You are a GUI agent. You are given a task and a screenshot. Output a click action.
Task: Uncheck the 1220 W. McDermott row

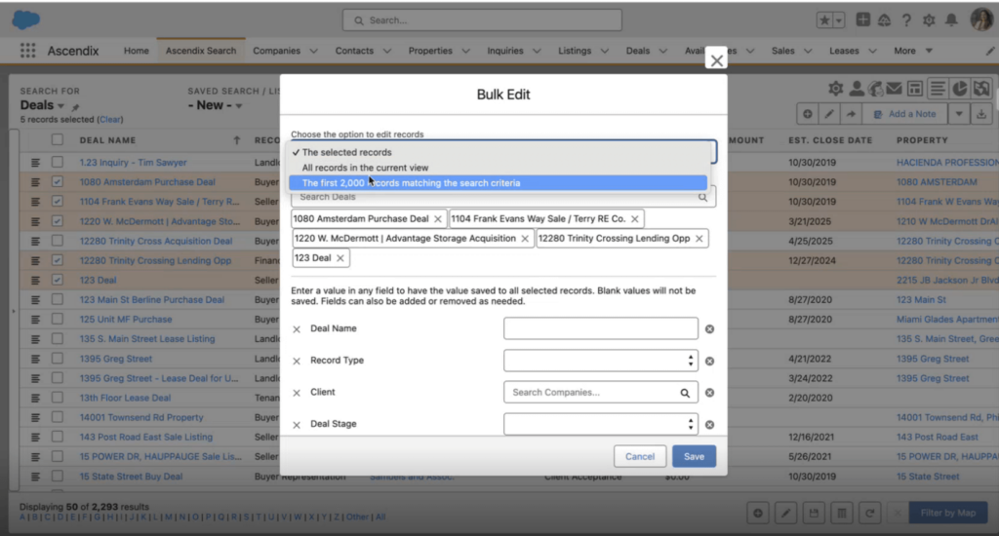(58, 221)
